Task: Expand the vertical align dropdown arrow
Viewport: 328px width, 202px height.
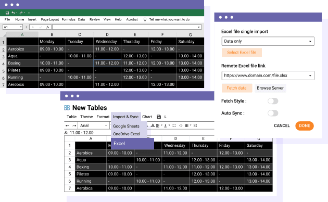Action: pyautogui.click(x=169, y=125)
